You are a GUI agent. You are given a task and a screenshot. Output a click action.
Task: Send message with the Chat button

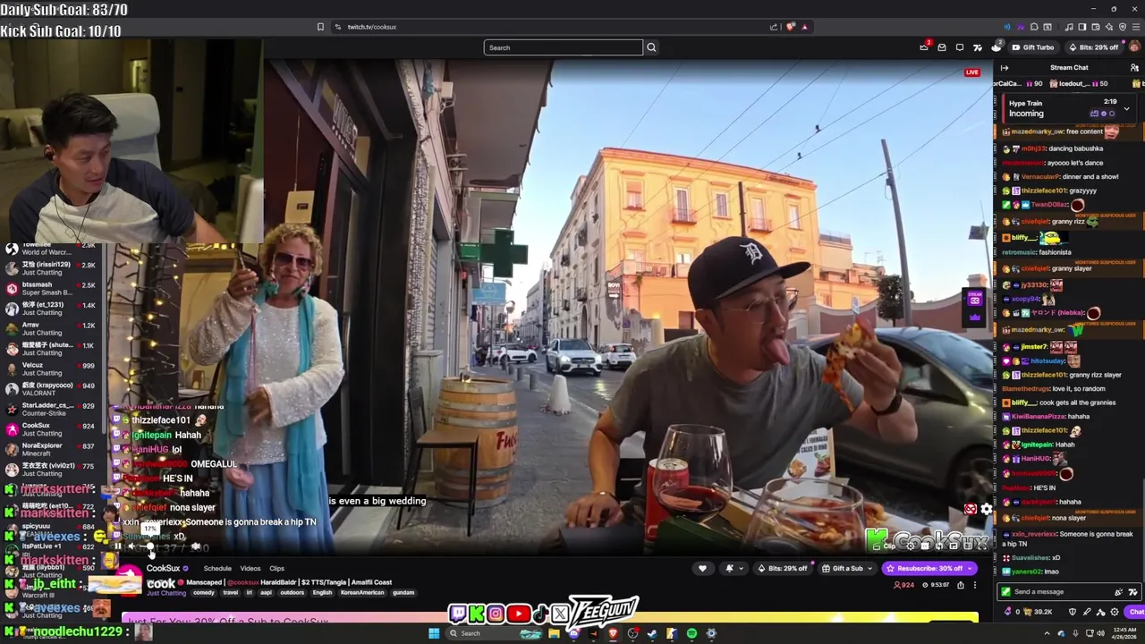1136,612
